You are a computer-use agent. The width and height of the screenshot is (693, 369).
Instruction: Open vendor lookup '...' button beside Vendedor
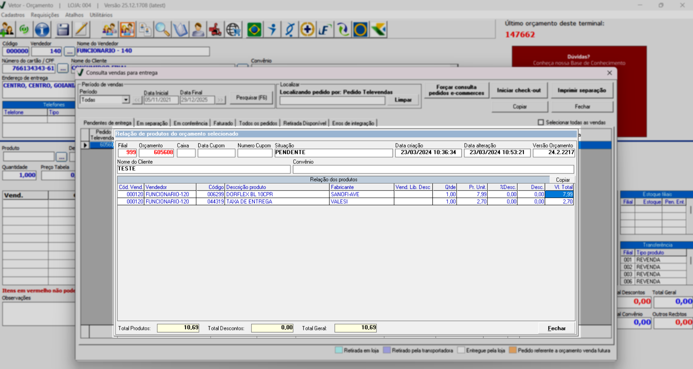click(x=69, y=51)
